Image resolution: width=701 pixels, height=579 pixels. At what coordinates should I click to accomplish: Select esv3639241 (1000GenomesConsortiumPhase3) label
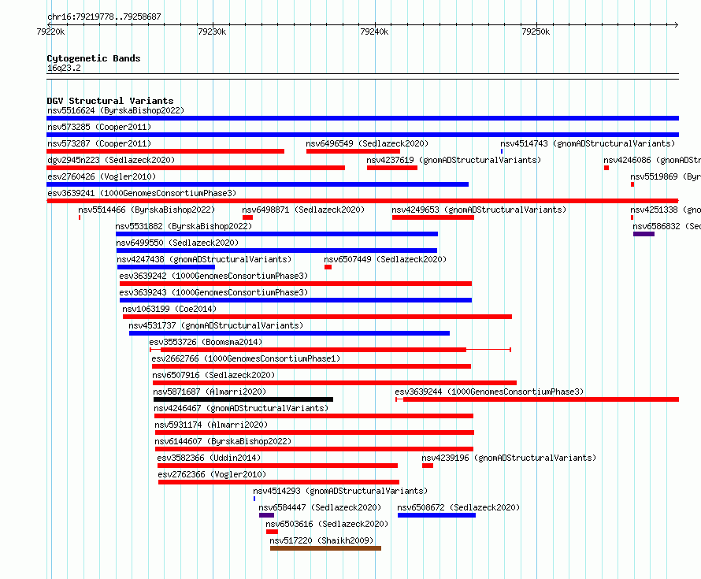coord(142,193)
